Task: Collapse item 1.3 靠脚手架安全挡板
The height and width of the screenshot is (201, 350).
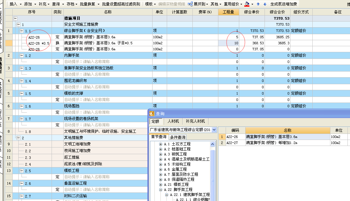Action: 22,68
